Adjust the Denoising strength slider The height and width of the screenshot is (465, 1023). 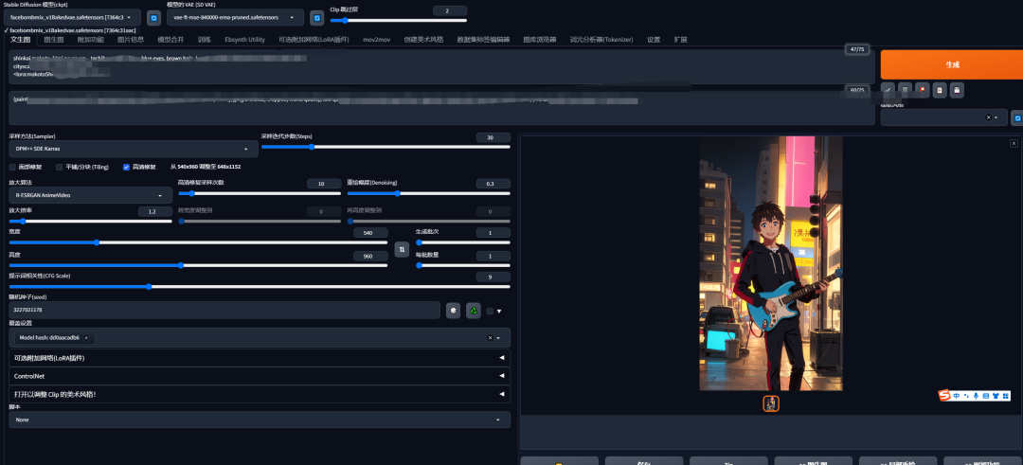click(429, 193)
